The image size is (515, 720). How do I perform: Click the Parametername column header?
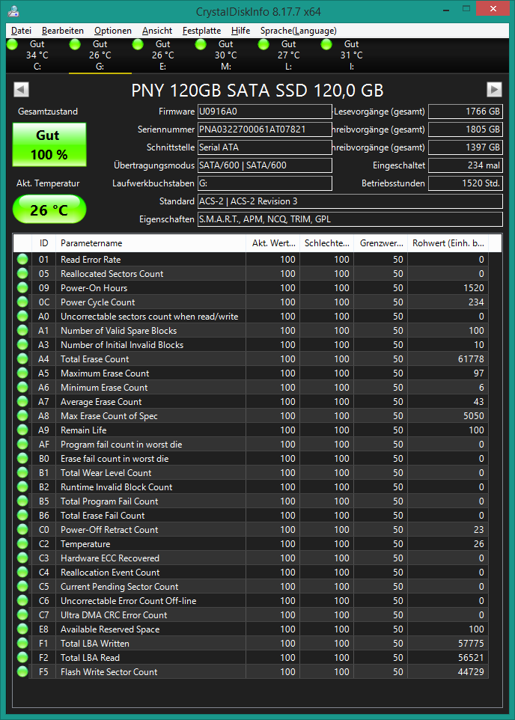click(x=150, y=243)
